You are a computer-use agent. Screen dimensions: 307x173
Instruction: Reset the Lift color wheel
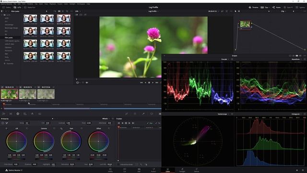click(x=27, y=128)
